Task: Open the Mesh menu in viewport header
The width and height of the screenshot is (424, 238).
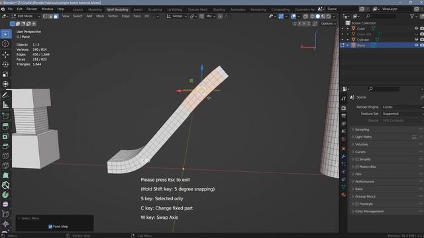Action: [100, 16]
